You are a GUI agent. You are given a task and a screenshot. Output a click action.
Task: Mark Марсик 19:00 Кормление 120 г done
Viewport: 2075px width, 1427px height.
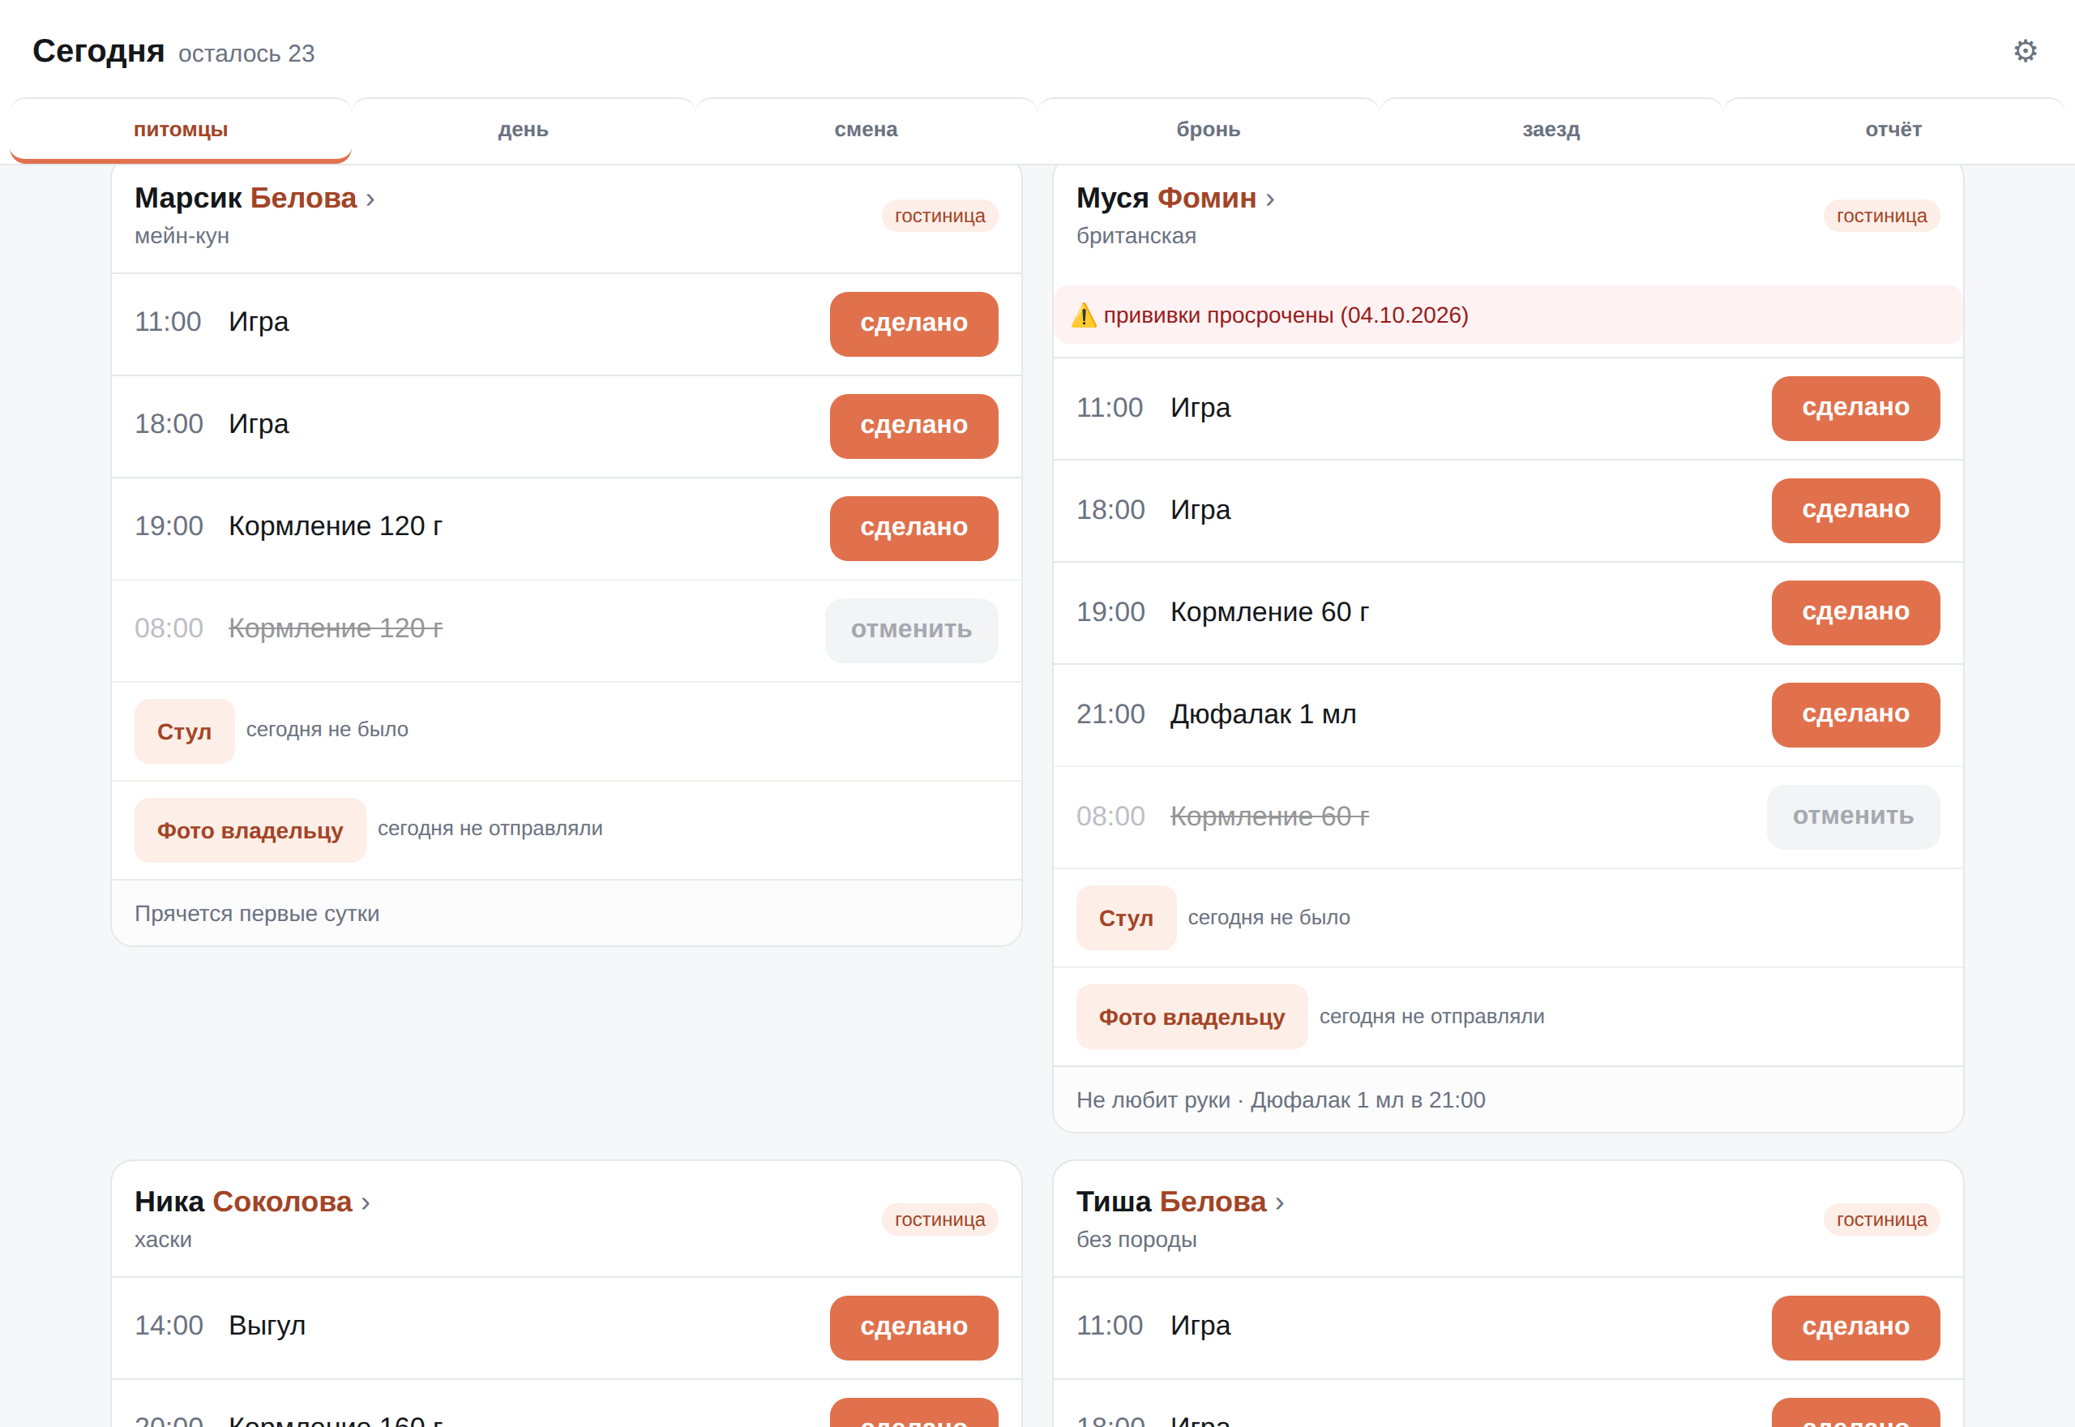tap(913, 529)
